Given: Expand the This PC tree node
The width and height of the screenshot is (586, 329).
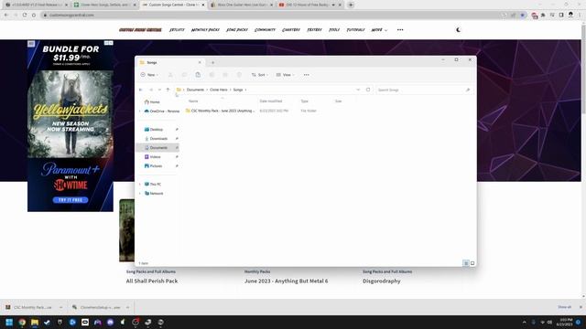Looking at the screenshot, I should 140,185.
